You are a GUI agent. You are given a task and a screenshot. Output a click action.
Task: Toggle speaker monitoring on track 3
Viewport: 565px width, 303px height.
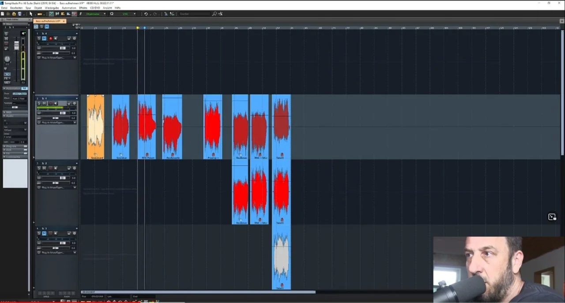pos(56,168)
